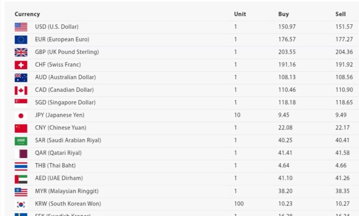The width and height of the screenshot is (359, 216).
Task: Click the THB (Thai Baht) label
Action: click(55, 165)
